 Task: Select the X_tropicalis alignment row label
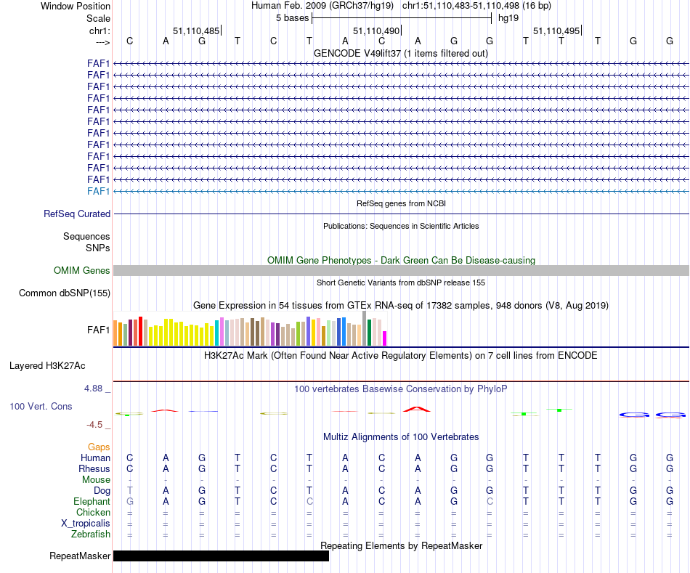[x=86, y=524]
